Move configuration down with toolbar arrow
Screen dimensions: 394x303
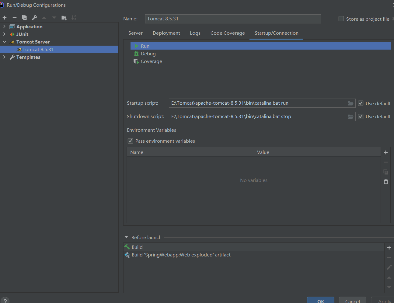coord(54,18)
